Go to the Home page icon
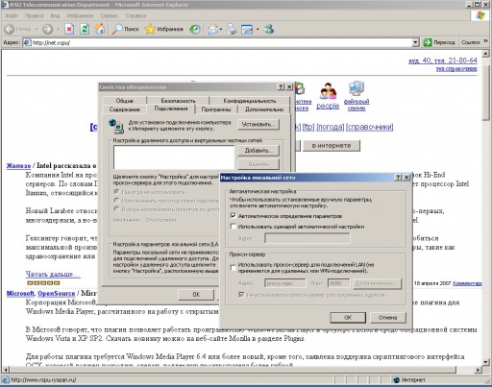492x387 pixels. (x=100, y=29)
